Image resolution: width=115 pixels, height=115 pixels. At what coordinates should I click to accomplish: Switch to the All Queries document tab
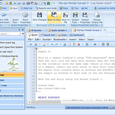coord(36,30)
